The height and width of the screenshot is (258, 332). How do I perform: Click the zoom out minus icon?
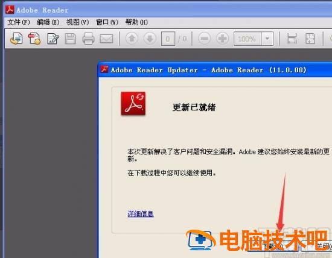coord(204,39)
